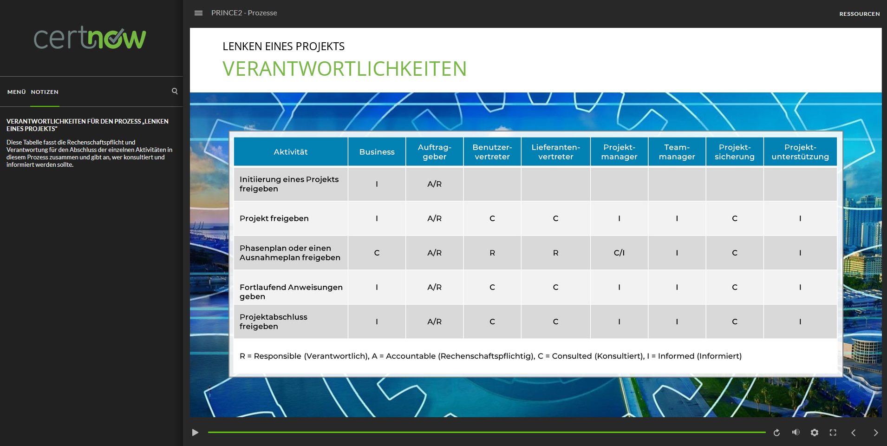Image resolution: width=887 pixels, height=446 pixels.
Task: Click the certnow logo
Action: pyautogui.click(x=90, y=38)
